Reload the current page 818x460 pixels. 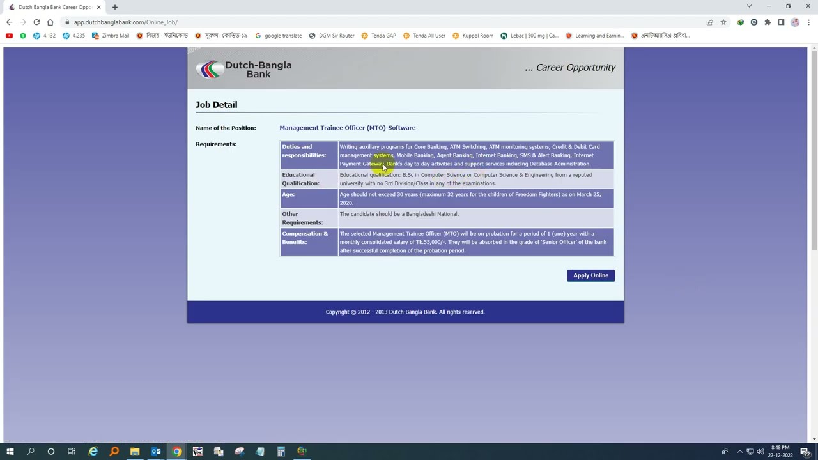(x=36, y=22)
